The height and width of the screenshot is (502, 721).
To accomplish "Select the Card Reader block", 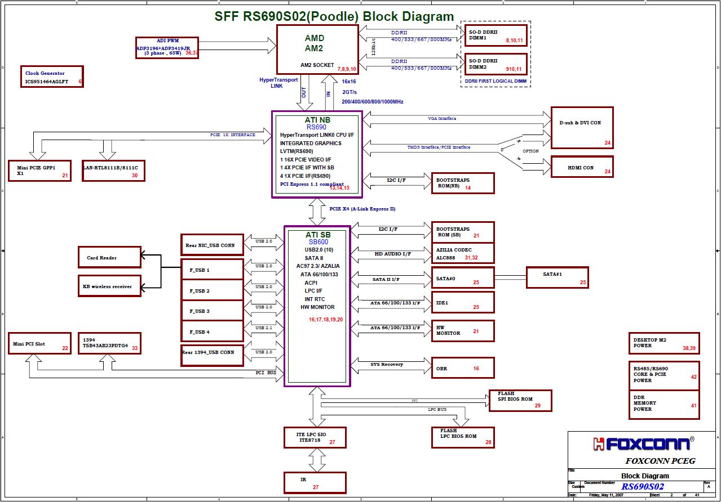I will pyautogui.click(x=109, y=257).
